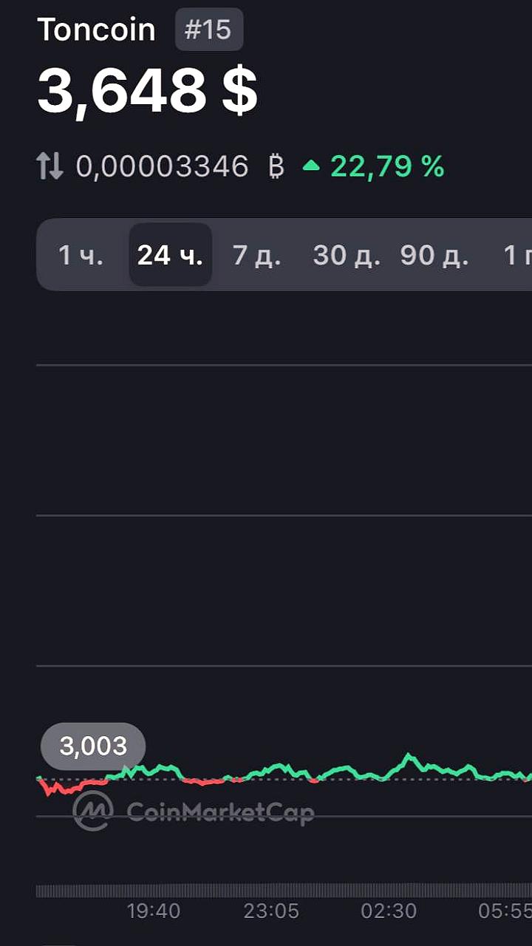
Task: Tap the CoinMarketCap logo watermark
Action: click(x=194, y=811)
